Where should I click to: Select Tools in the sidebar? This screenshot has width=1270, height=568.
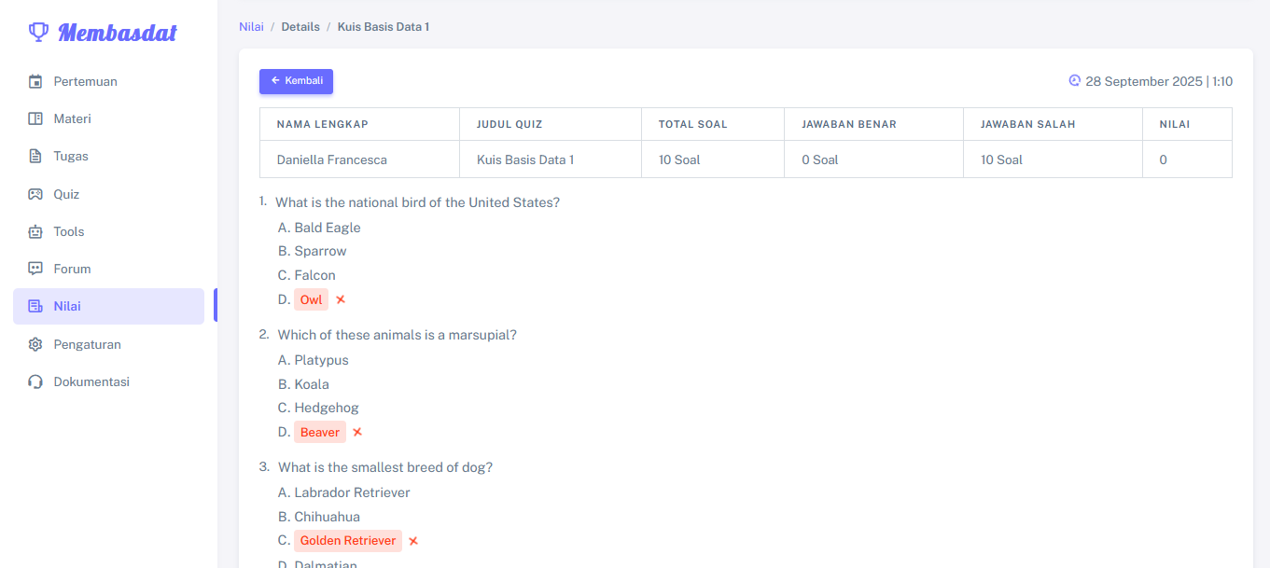[108, 231]
